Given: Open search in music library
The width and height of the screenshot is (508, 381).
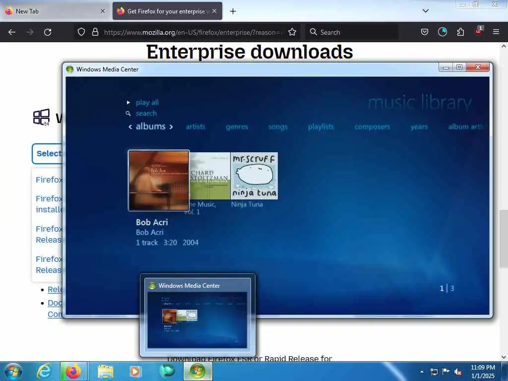Looking at the screenshot, I should (x=146, y=114).
